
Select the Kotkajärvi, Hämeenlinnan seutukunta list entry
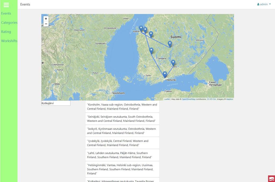click(x=122, y=180)
